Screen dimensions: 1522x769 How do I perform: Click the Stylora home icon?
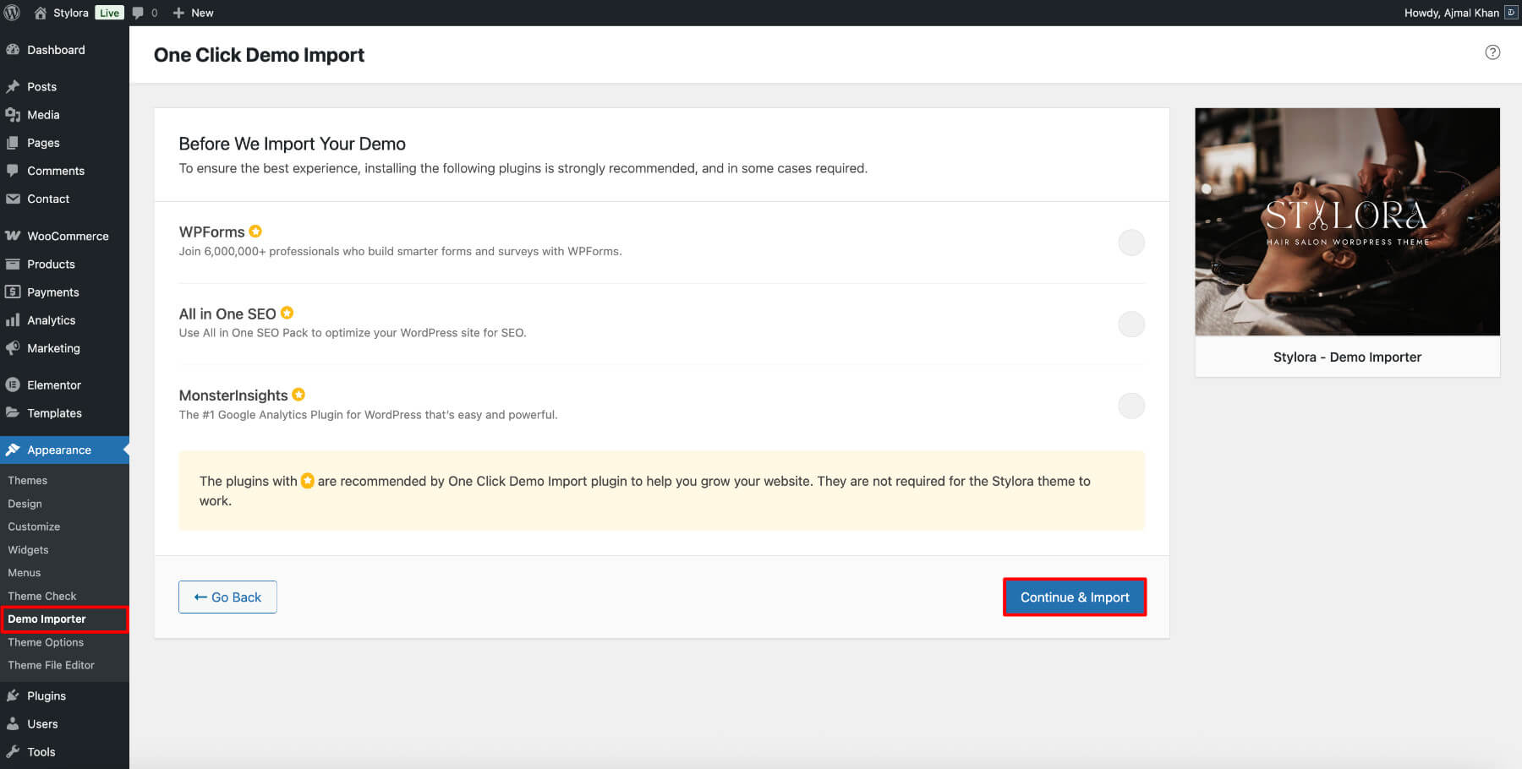[x=40, y=13]
